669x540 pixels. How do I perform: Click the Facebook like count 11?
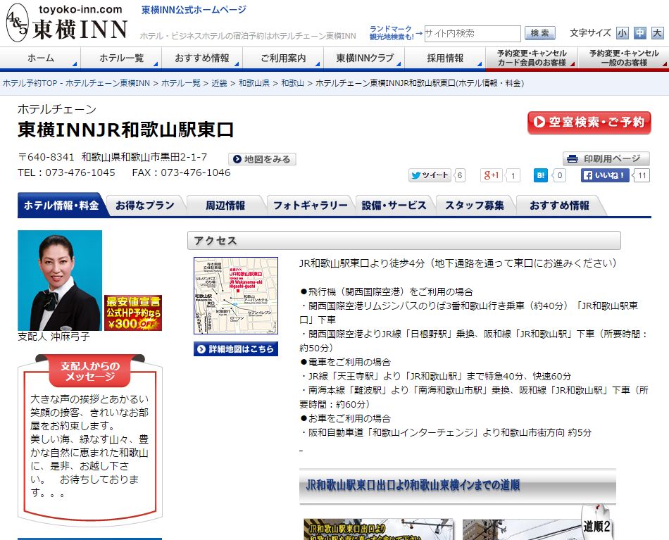click(642, 175)
